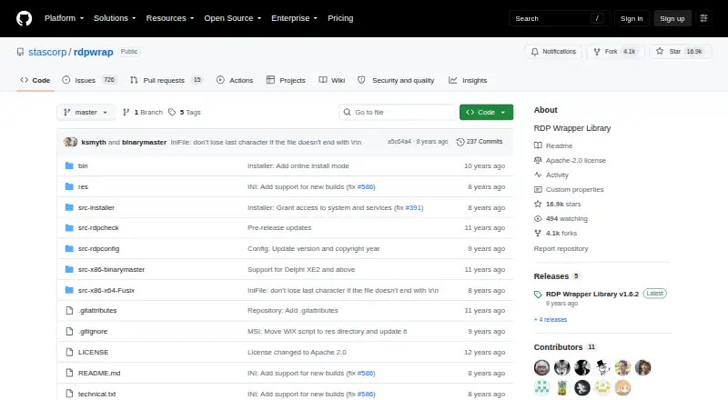View the 1 Branch list
Screen dimensions: 728x400
(143, 113)
